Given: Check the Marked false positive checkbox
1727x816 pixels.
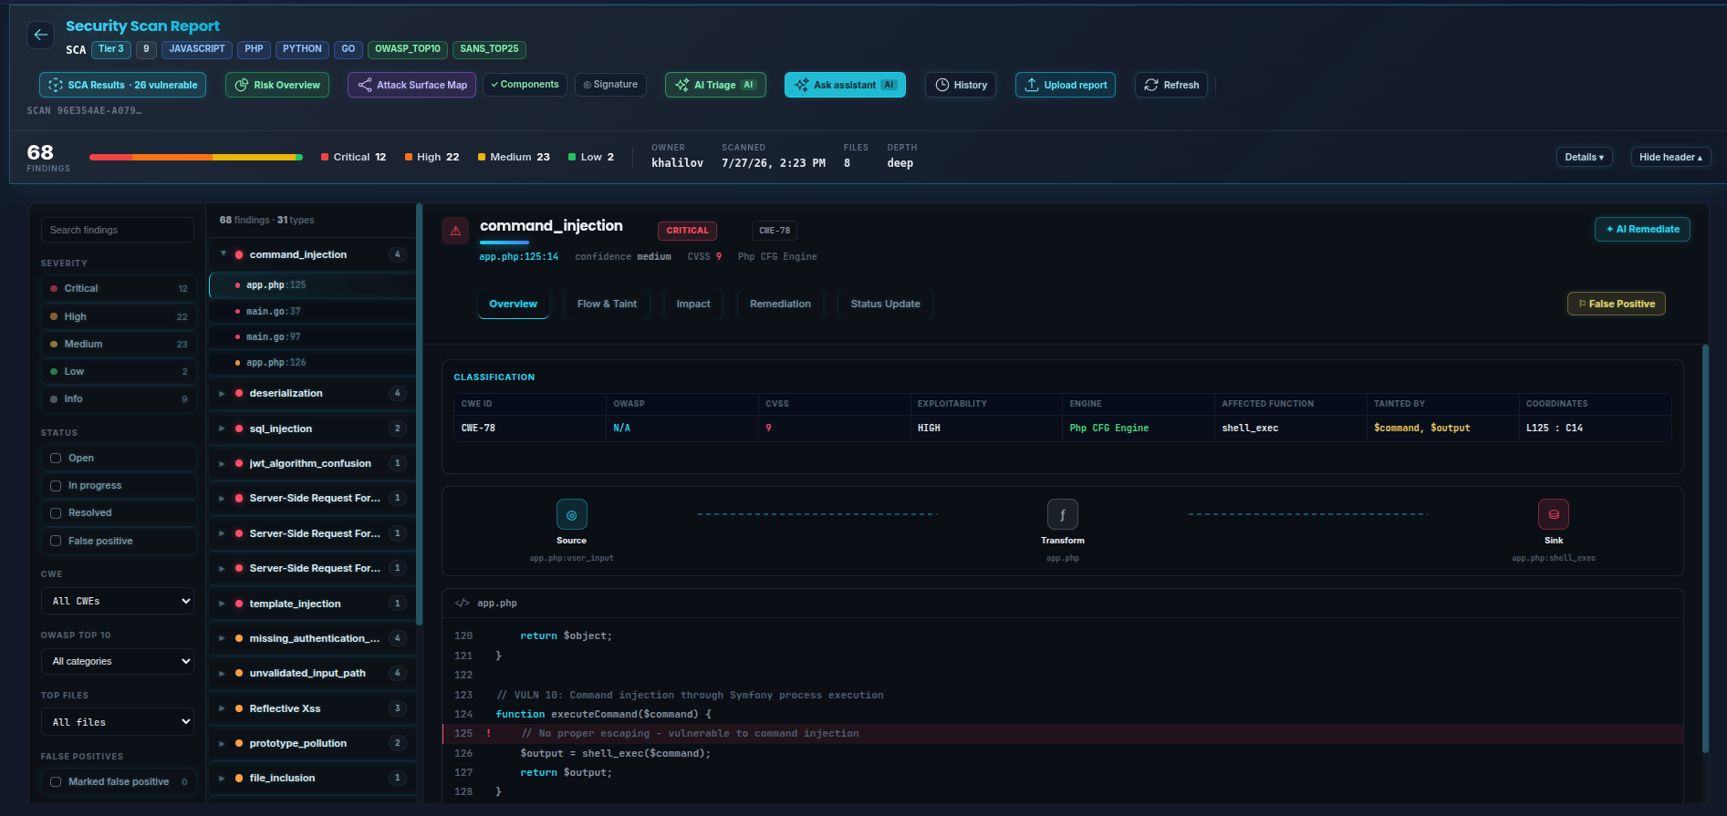Looking at the screenshot, I should [x=56, y=781].
